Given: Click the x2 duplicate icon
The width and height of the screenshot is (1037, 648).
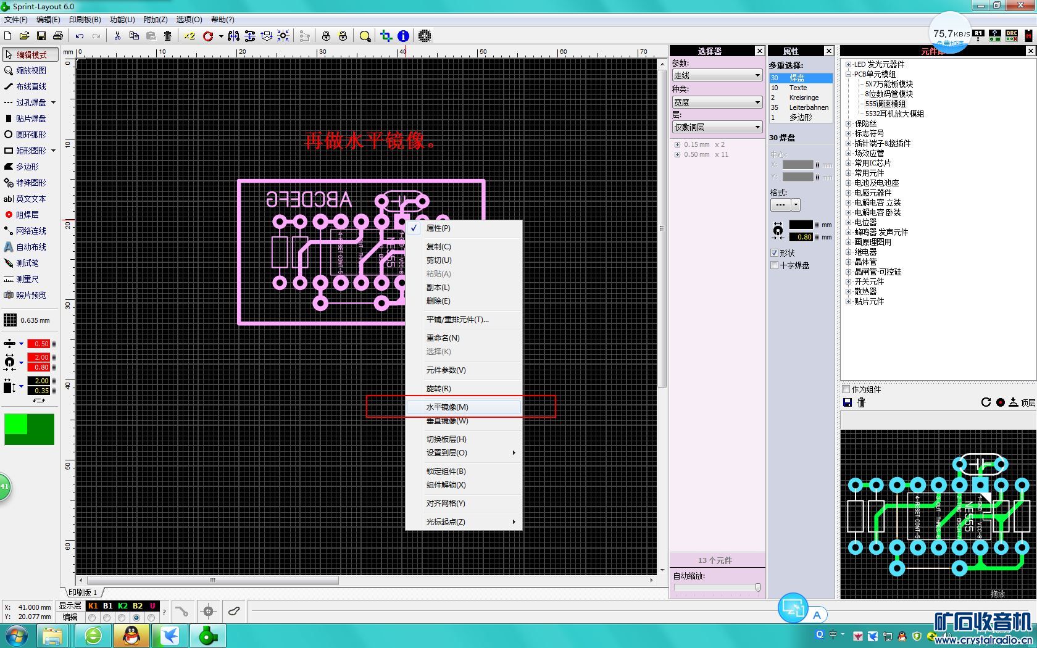Looking at the screenshot, I should [x=189, y=36].
